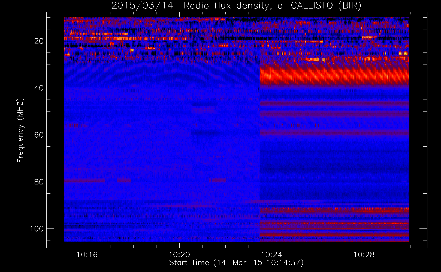Click the 'Frequency (MHZ)' axis label
The image size is (441, 272).
coord(20,130)
